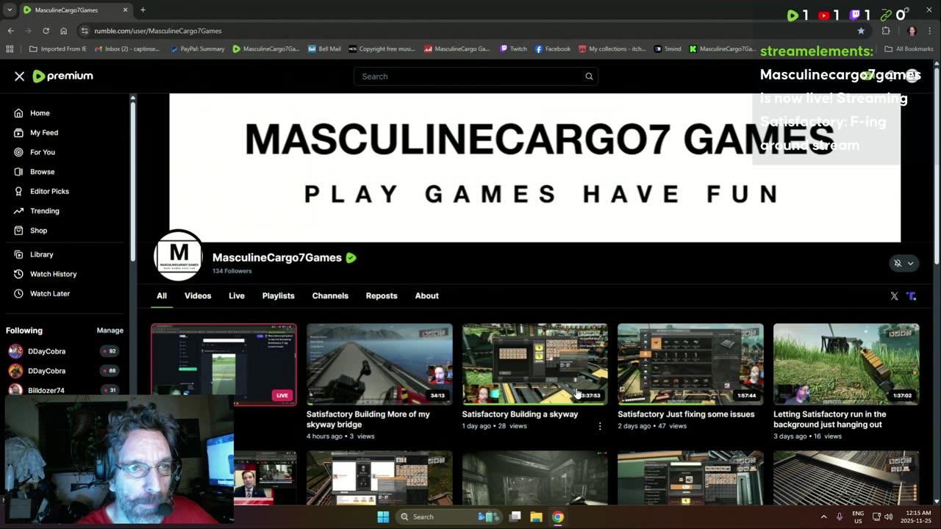Open the PayPal: Summary bookmark
Viewport: 941px width, 529px height.
tap(197, 49)
